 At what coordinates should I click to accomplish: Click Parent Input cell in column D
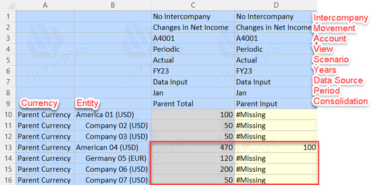click(x=276, y=104)
